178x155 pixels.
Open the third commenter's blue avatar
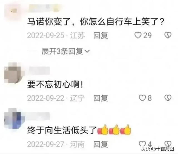[14, 118]
